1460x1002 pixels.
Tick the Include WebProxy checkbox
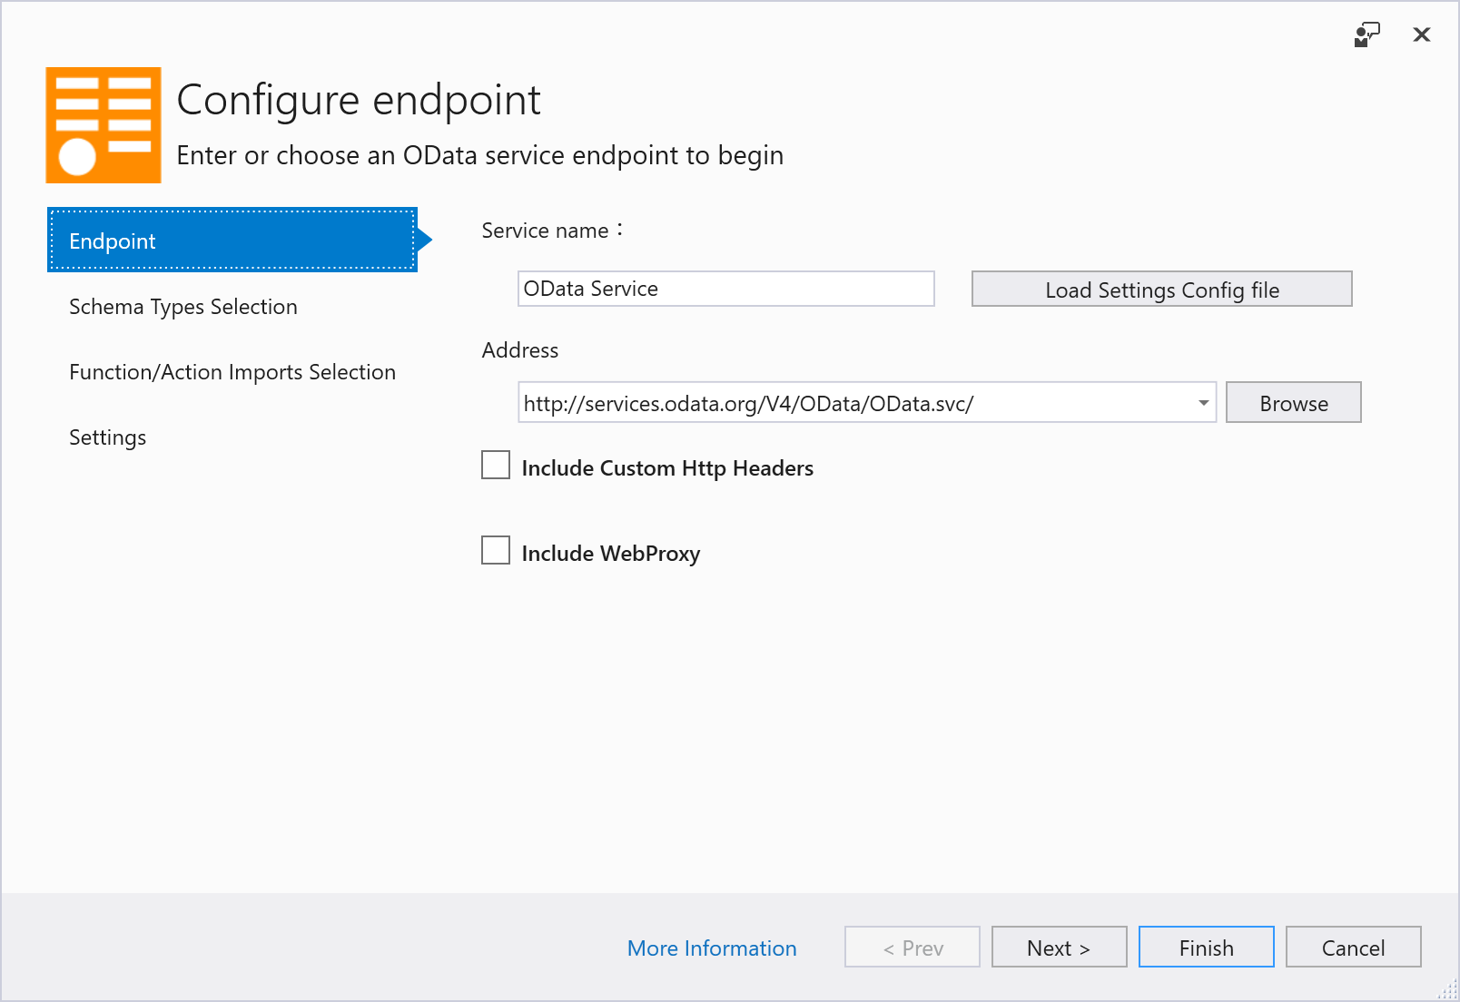[496, 551]
